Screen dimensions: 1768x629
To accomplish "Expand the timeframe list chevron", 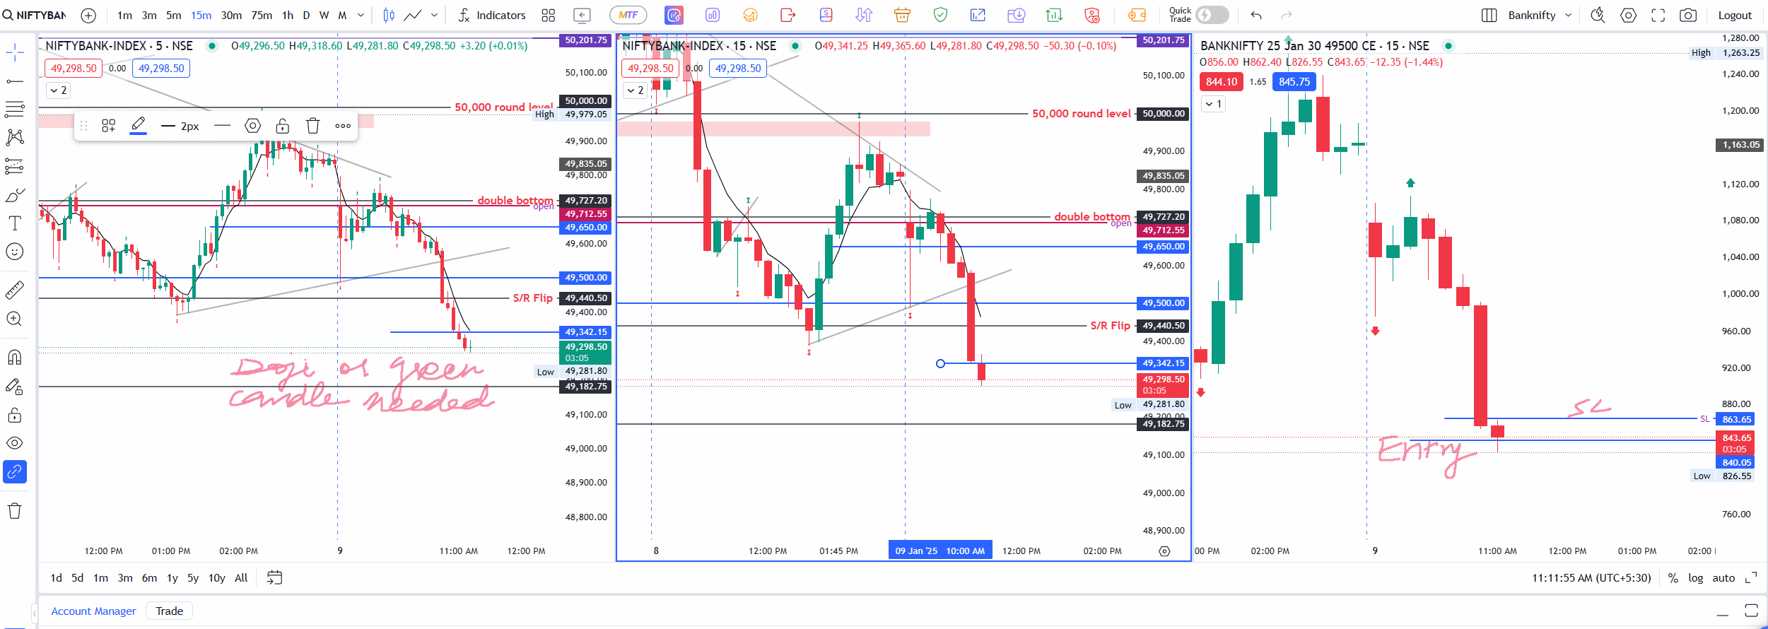I will (x=361, y=16).
